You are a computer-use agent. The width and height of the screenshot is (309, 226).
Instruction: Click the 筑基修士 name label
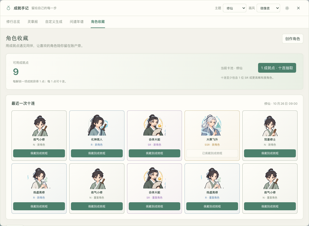coord(270,140)
